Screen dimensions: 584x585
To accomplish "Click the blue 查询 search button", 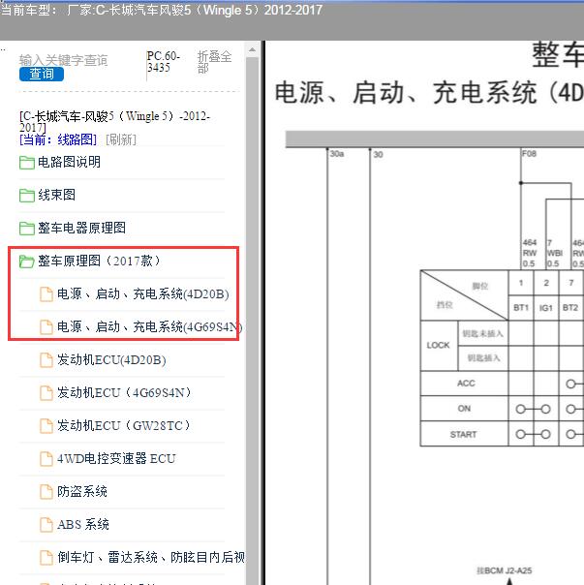I will 42,74.
